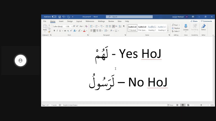This screenshot has width=216, height=121.
Task: Toggle Bold formatting button
Action: tap(54, 31)
